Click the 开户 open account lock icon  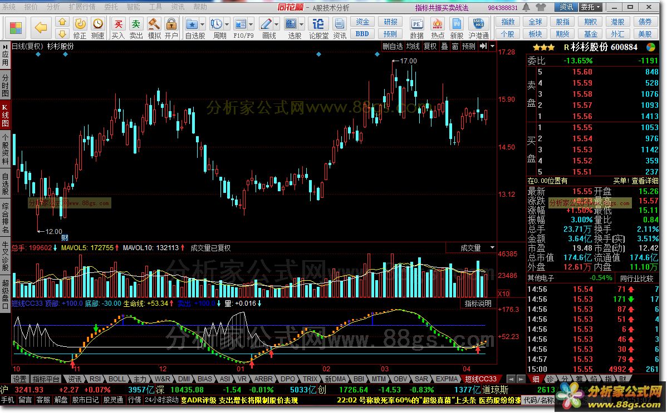coord(171,28)
